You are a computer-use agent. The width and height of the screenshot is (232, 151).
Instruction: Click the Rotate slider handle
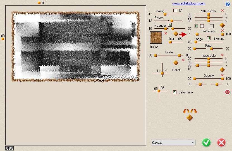click(172, 21)
